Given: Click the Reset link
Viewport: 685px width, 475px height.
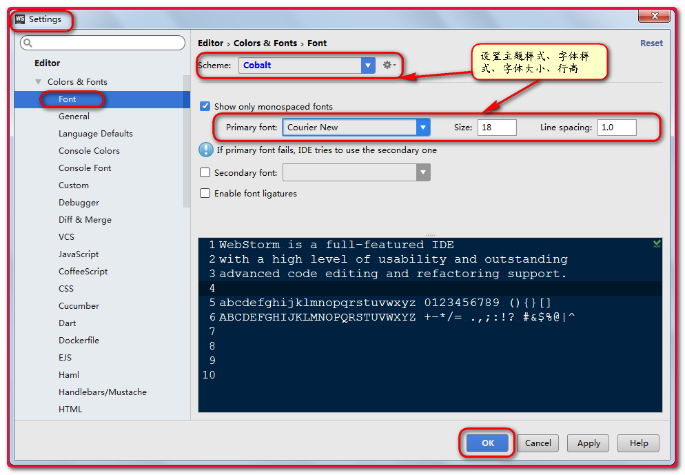Looking at the screenshot, I should click(651, 43).
